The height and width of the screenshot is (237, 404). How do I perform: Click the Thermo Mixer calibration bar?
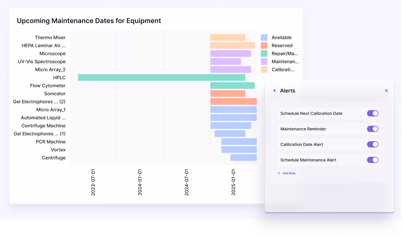[x=227, y=37]
